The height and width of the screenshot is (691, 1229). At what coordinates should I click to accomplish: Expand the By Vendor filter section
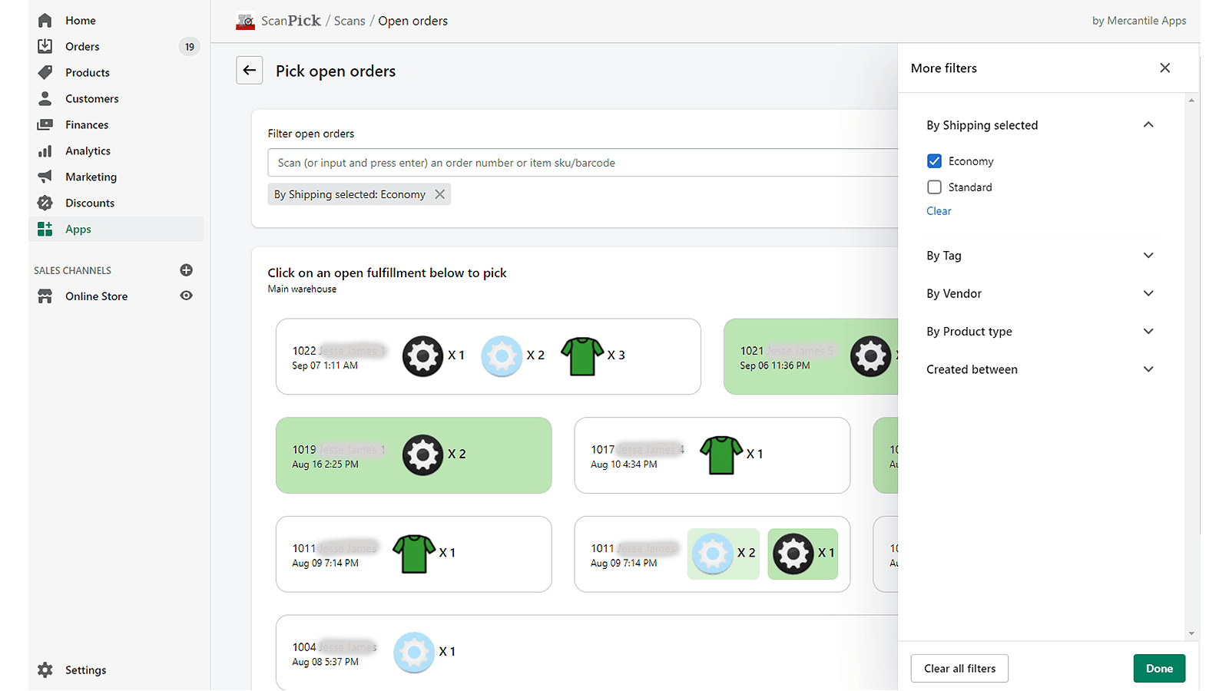tap(1148, 293)
